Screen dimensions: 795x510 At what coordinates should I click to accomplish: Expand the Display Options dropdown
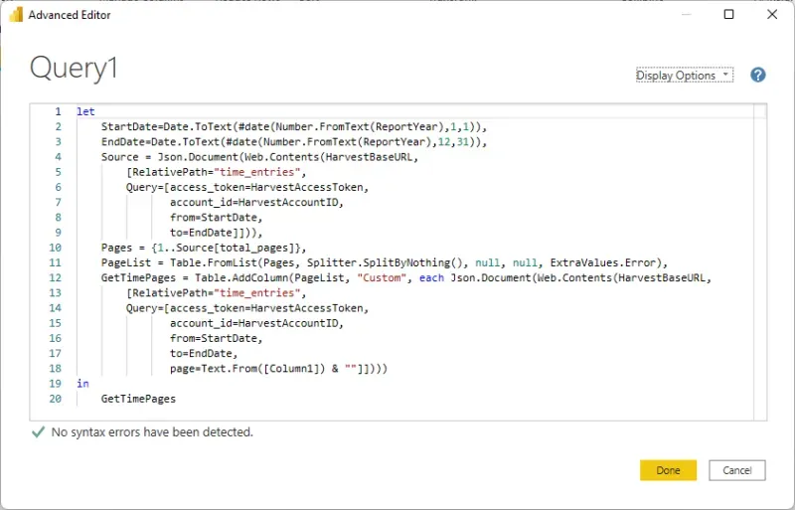coord(684,76)
